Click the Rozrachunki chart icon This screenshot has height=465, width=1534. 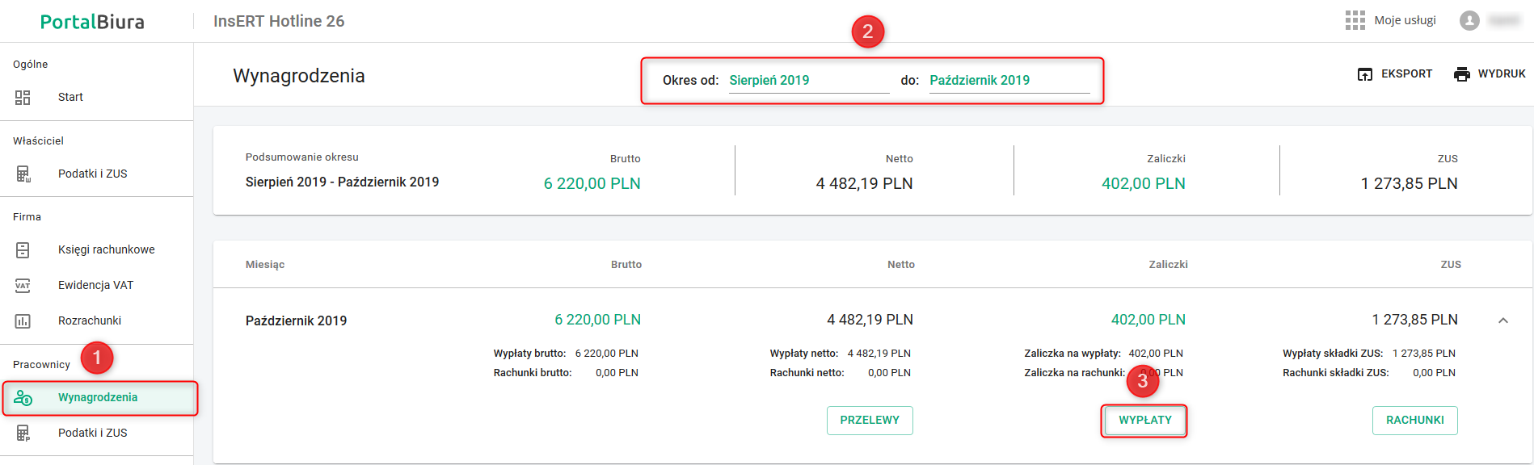[23, 321]
